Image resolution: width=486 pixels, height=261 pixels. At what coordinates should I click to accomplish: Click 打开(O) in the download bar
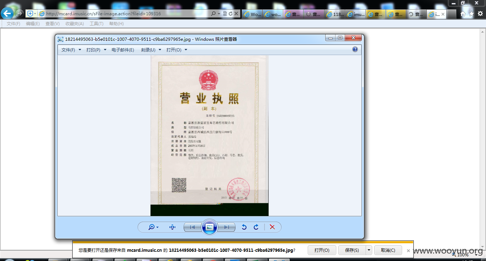(x=322, y=250)
